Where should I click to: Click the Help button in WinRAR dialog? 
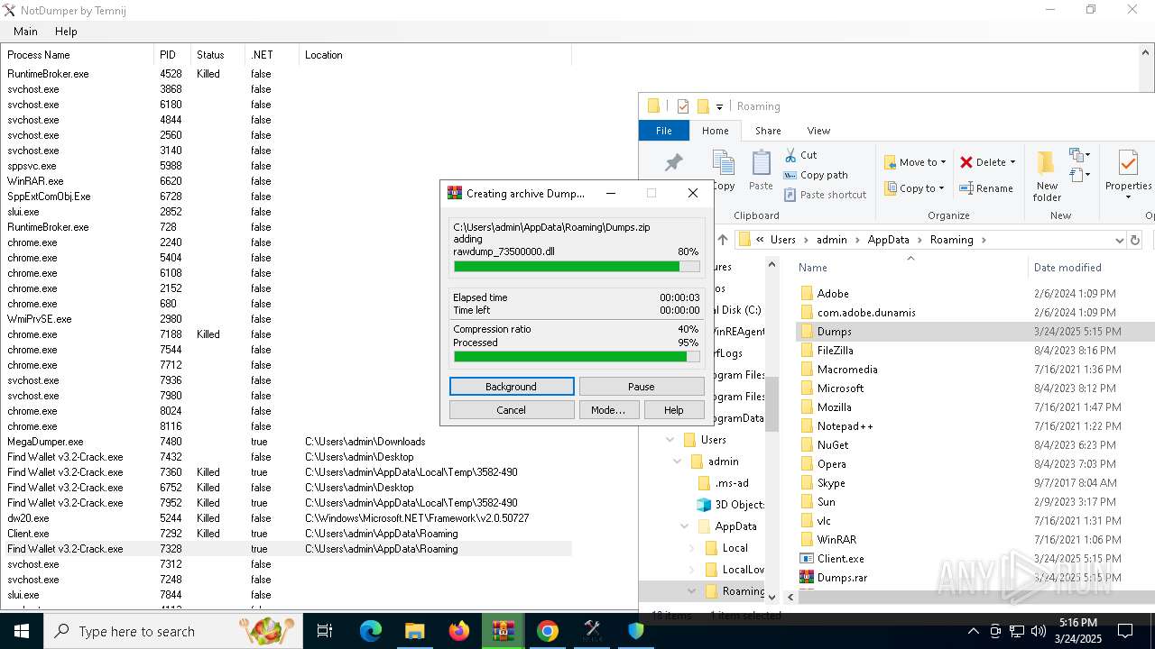click(674, 410)
